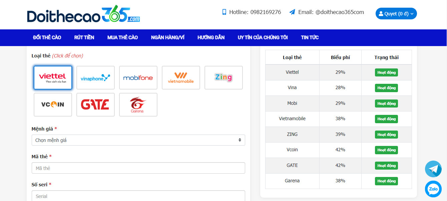Image resolution: width=447 pixels, height=201 pixels.
Task: Click the 28% fee for Vina
Action: [x=340, y=87]
